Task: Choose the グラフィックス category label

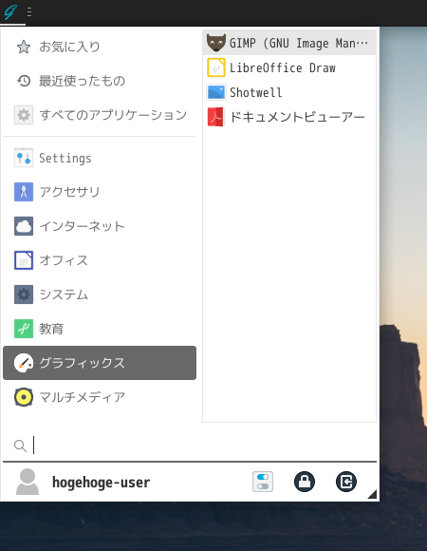Action: [82, 363]
